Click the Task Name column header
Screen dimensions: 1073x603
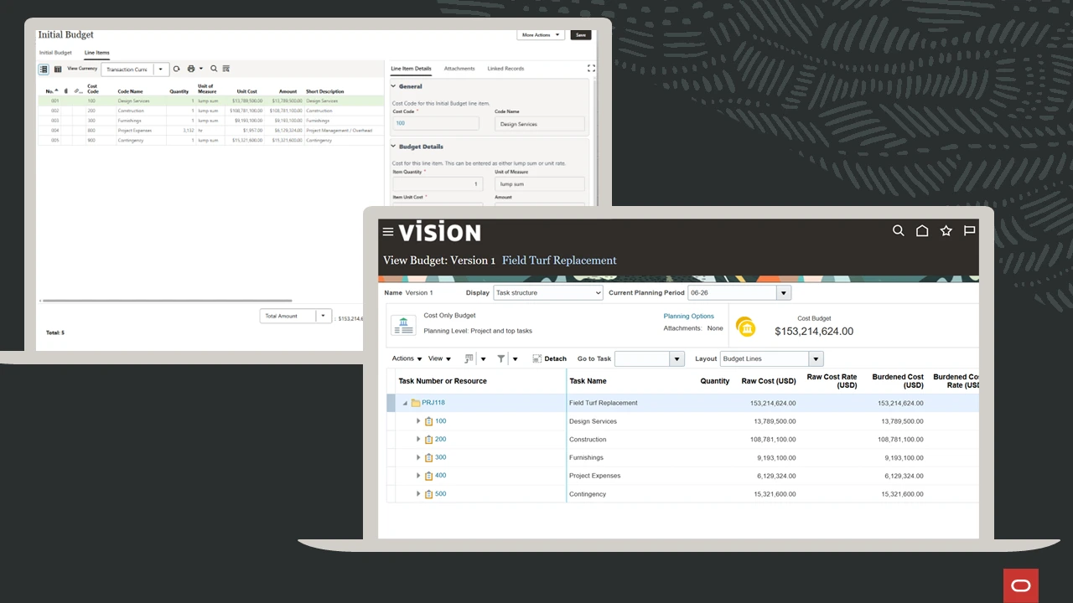click(588, 381)
